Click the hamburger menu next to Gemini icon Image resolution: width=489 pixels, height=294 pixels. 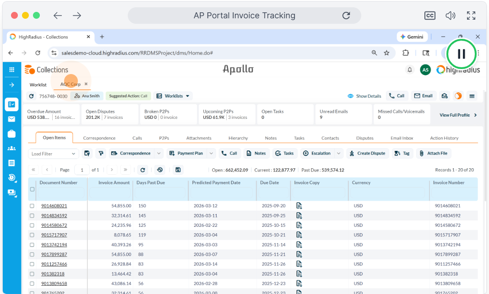pos(472,96)
